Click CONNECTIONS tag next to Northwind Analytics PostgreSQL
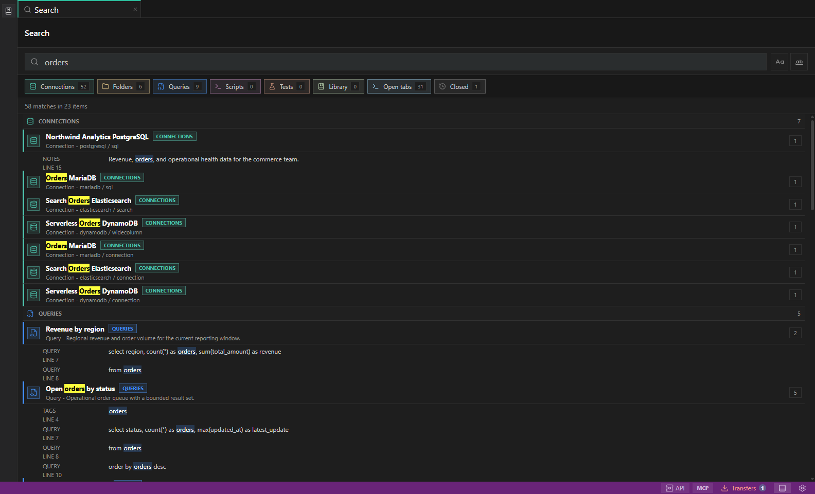 [x=174, y=137]
